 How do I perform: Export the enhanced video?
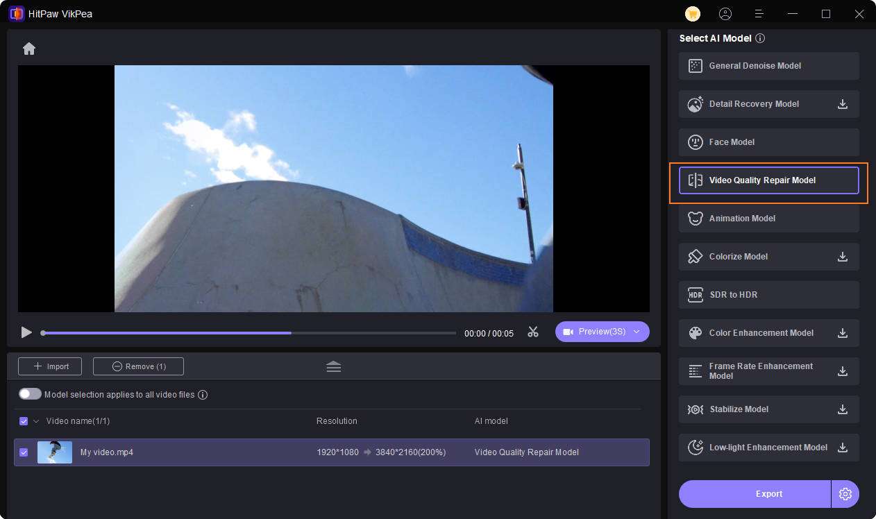pyautogui.click(x=755, y=494)
